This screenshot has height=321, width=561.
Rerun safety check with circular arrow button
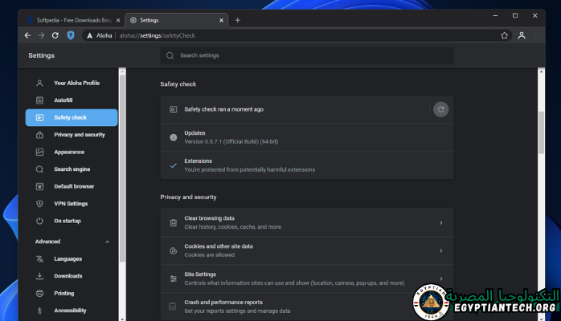point(440,109)
